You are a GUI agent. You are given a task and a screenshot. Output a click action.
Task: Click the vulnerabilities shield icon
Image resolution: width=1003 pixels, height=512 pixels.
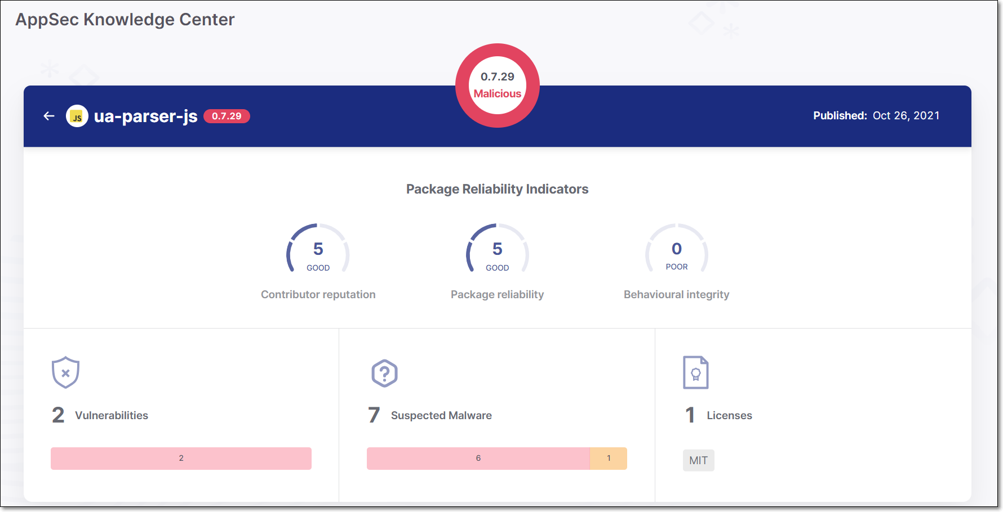tap(65, 372)
